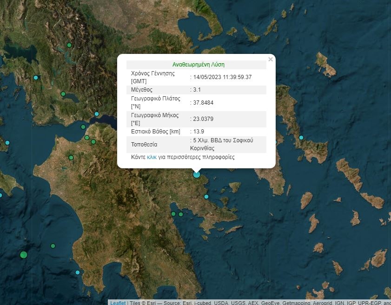This screenshot has height=305, width=391.
Task: Select the 'Γεωγραφικό Πλάτος [°N]' label
Action: tap(156, 102)
